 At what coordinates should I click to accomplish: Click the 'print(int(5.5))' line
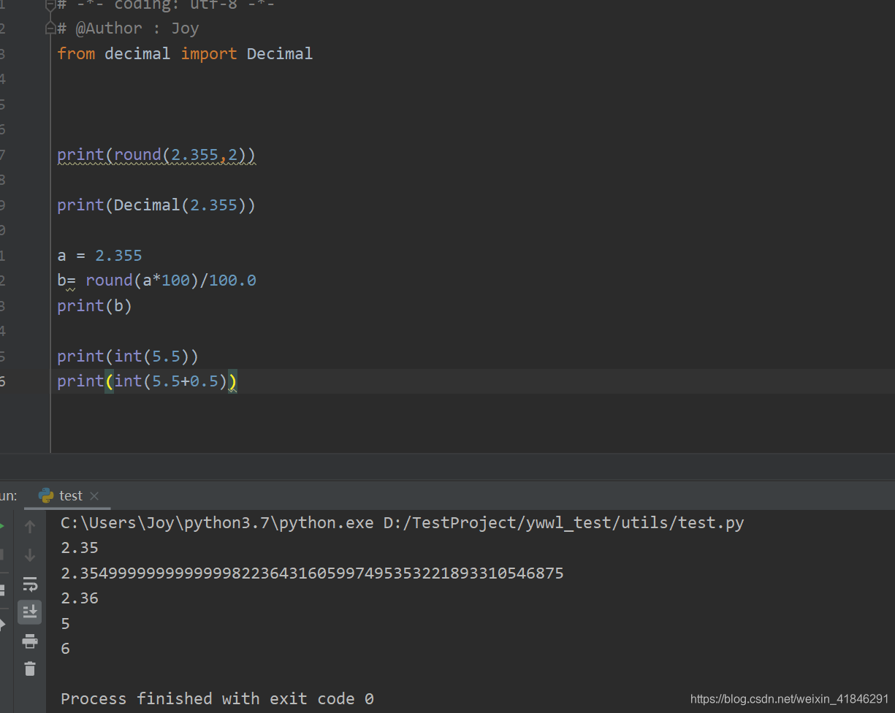point(129,356)
